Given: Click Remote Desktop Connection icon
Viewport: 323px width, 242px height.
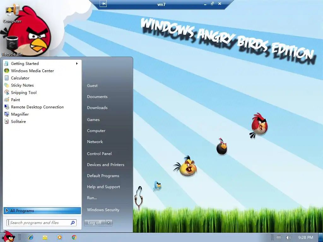Looking at the screenshot, I should tap(7, 107).
